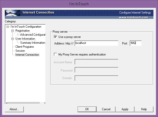Click the OK button

[87, 109]
